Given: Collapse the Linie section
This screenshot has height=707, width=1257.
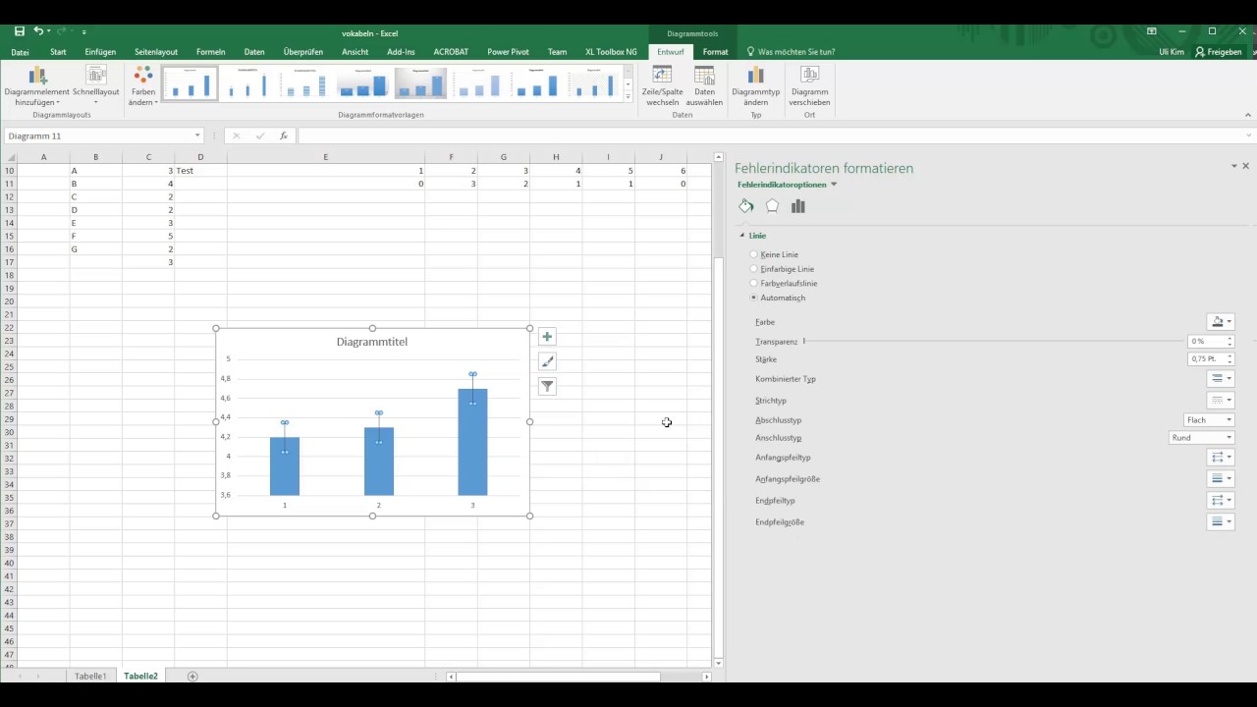Looking at the screenshot, I should coord(742,236).
